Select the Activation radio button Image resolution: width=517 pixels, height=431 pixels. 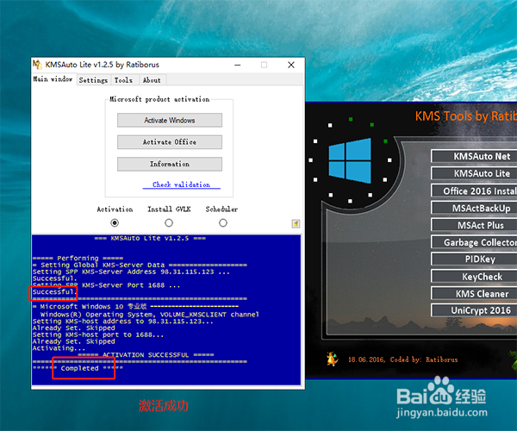(115, 223)
